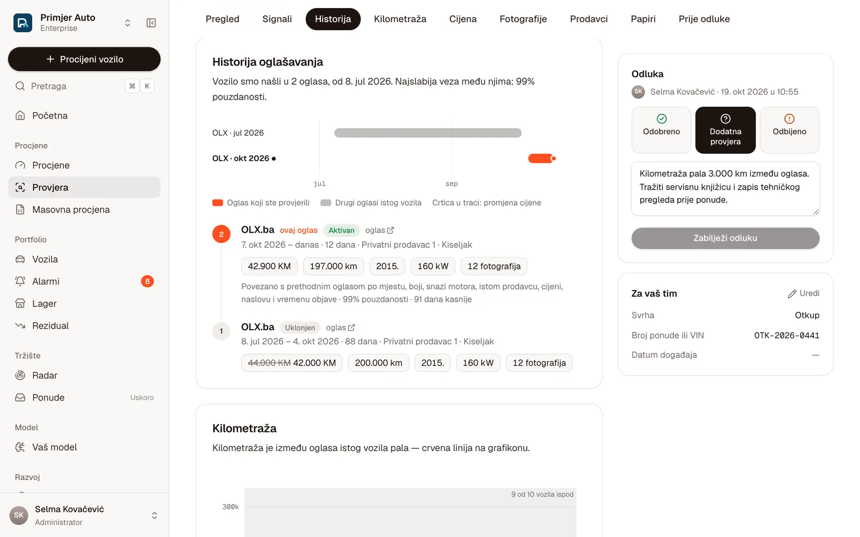Open the Prije odluke tab
The width and height of the screenshot is (860, 537).
point(704,19)
